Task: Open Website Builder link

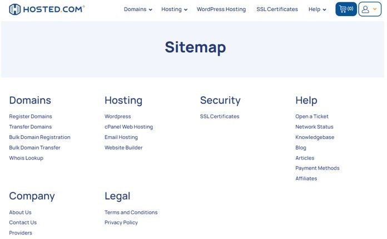Action: point(123,147)
